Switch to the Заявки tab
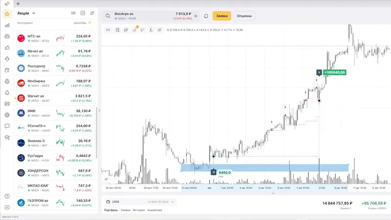This screenshot has height=220, width=391. point(126,210)
